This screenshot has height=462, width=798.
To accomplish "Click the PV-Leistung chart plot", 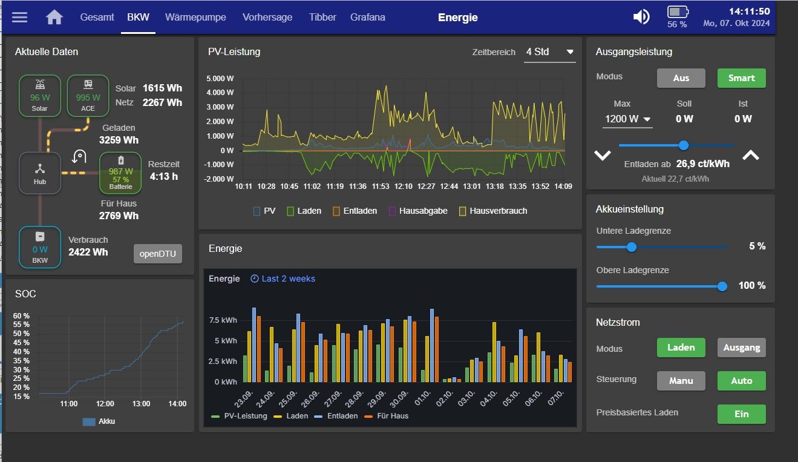I will (x=404, y=128).
